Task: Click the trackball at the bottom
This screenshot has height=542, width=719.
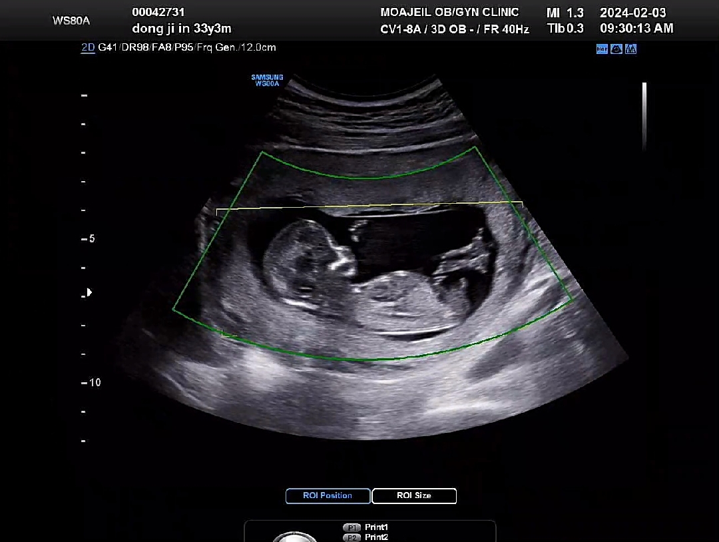Action: point(294,537)
